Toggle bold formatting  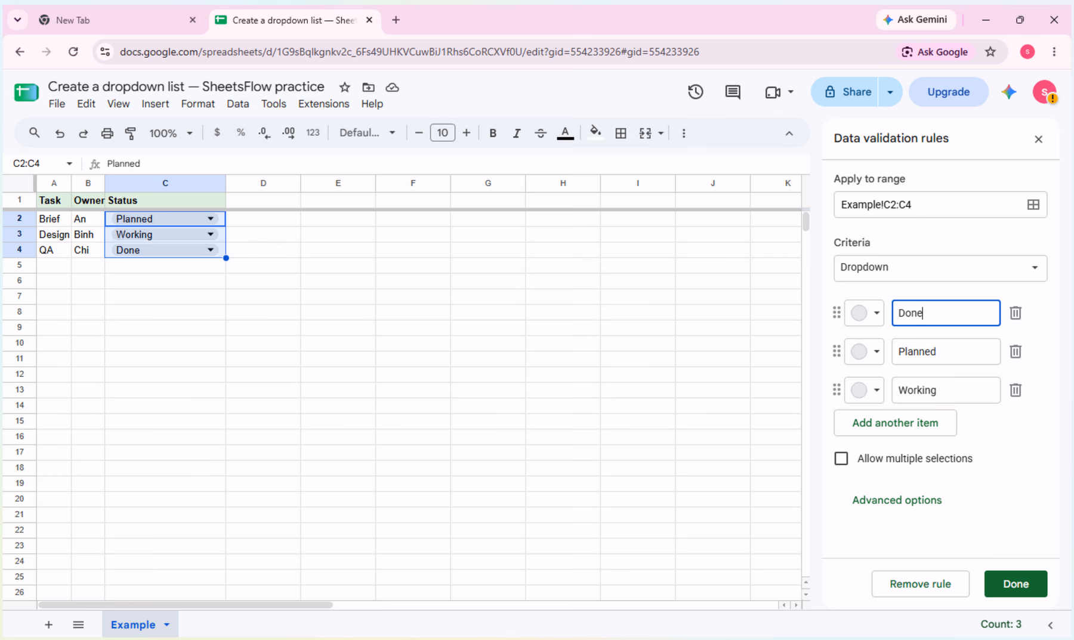click(x=493, y=133)
